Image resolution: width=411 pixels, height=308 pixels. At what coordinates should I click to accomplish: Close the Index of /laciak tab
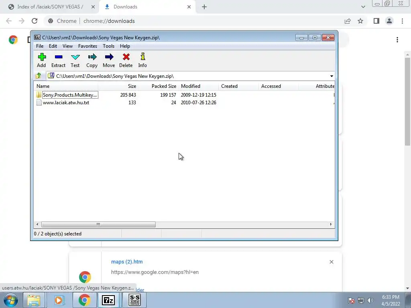[x=93, y=7]
